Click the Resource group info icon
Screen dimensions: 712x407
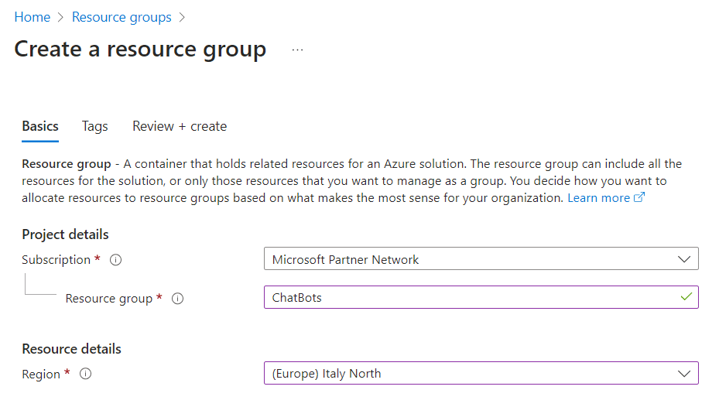pos(177,299)
